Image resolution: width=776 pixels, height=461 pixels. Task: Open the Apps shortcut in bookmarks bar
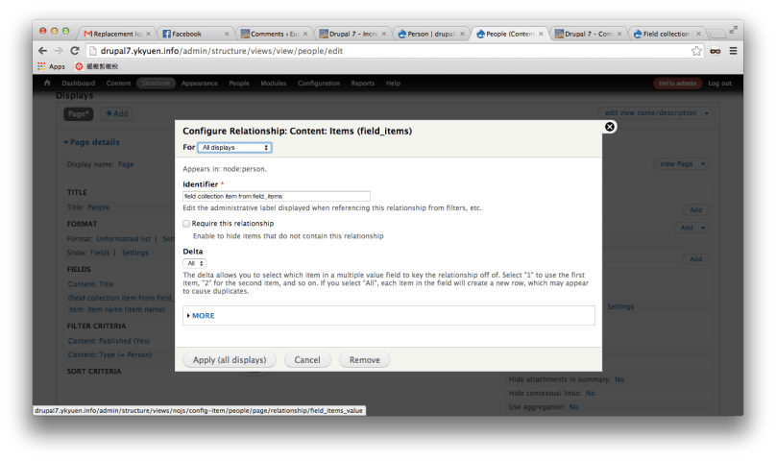coord(51,66)
